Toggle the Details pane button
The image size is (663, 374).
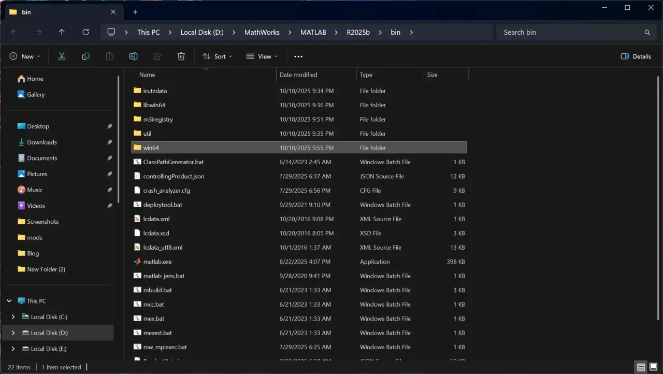[636, 56]
